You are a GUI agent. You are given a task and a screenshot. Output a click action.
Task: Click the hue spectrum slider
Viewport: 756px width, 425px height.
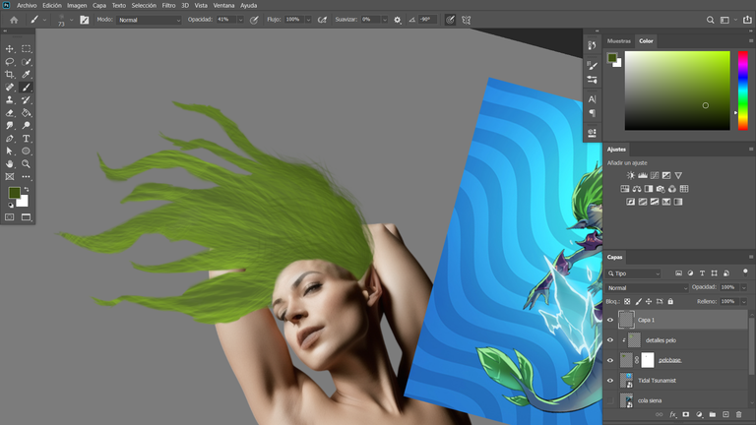pyautogui.click(x=743, y=91)
